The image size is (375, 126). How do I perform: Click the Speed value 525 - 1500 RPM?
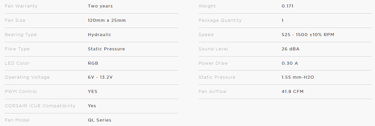tap(308, 35)
